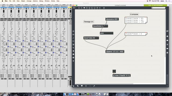Open the Arrange menu
The width and height of the screenshot is (172, 96).
pyautogui.click(x=29, y=1)
